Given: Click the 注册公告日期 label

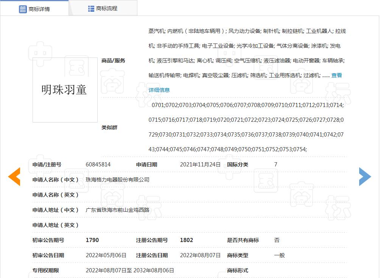Looking at the screenshot, I should (x=152, y=255).
